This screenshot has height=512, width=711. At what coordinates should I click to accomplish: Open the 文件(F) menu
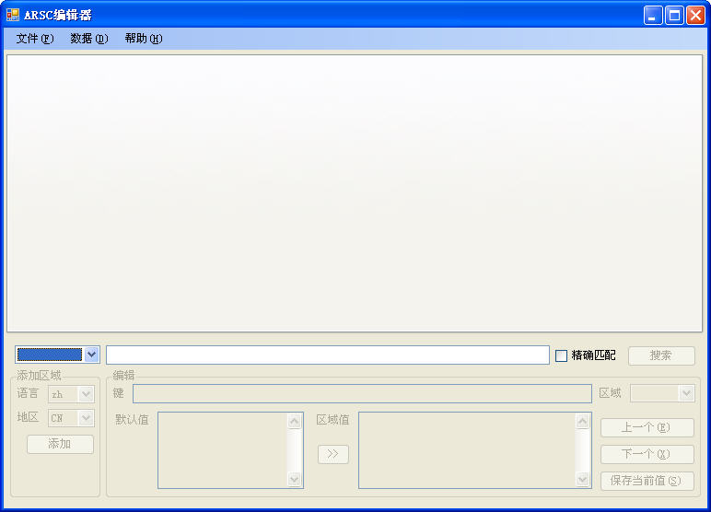(x=35, y=39)
